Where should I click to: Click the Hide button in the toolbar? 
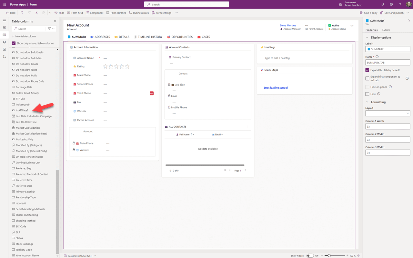click(59, 13)
